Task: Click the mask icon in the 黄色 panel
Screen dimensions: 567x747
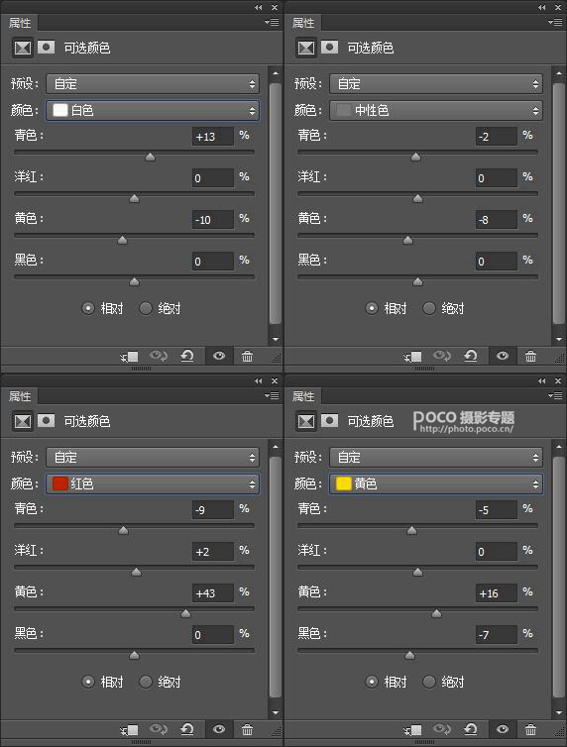Action: 329,421
